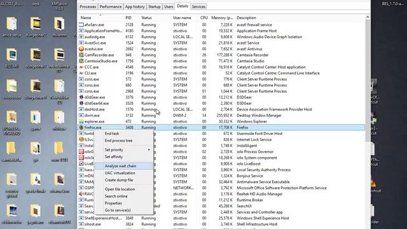
Task: Click the avastui.exe orange icon
Action: (x=81, y=49)
